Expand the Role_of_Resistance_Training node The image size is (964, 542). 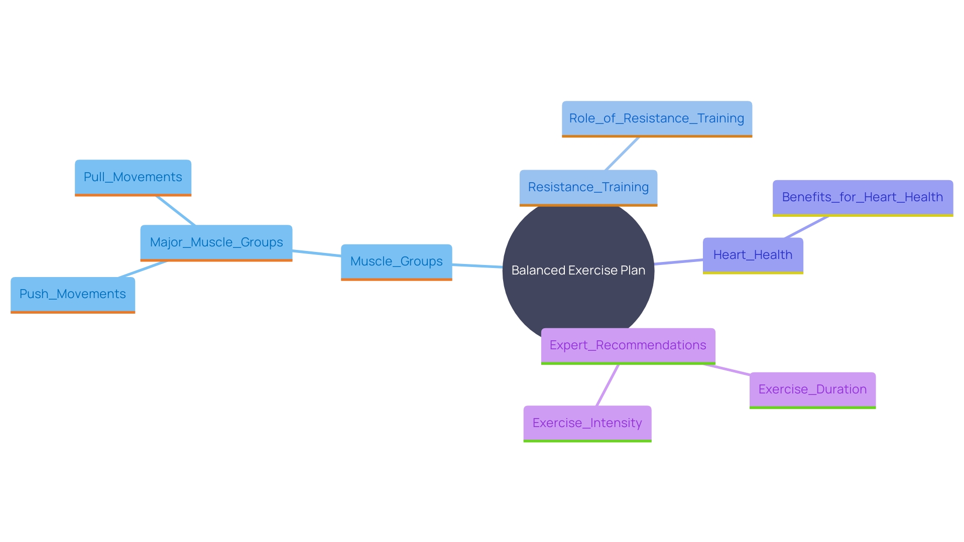pos(655,118)
